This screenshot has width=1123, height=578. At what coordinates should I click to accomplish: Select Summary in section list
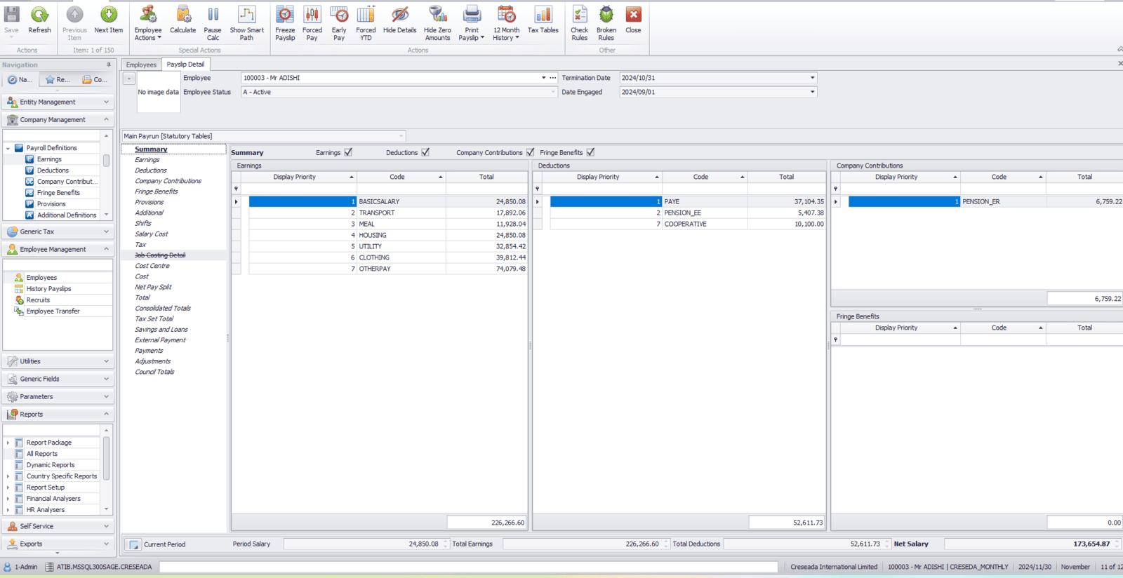pos(151,149)
